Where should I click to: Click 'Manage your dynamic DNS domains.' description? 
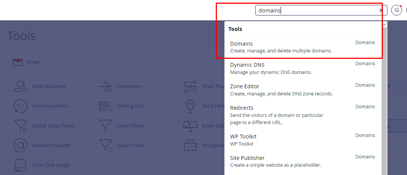[271, 72]
